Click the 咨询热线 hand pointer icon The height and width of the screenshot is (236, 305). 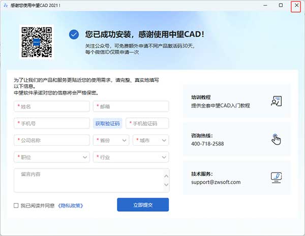[x=276, y=139]
